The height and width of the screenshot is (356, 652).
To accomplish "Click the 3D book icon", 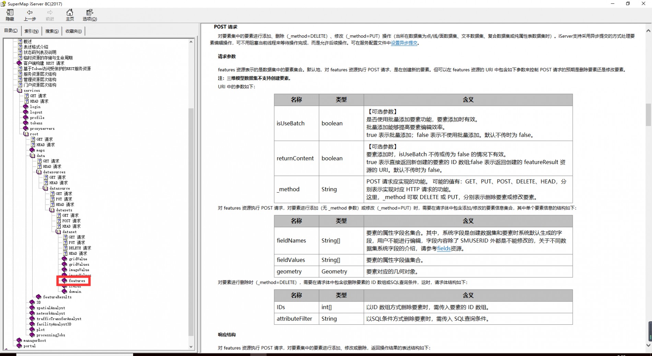I will coord(32,302).
